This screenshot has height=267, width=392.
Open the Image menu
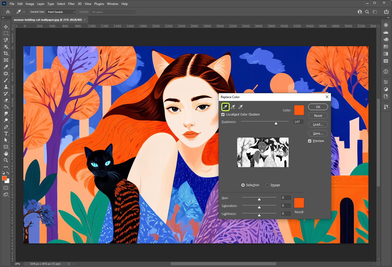(x=30, y=4)
